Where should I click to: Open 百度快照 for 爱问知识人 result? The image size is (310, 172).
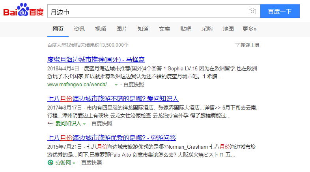102,123
